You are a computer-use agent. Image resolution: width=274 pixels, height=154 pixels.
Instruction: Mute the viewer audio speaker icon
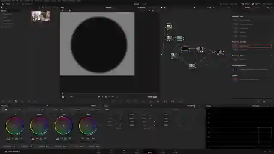coord(71,97)
